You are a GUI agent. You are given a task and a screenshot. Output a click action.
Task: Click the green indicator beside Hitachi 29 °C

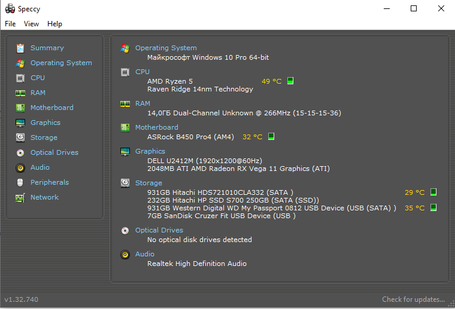pos(433,192)
